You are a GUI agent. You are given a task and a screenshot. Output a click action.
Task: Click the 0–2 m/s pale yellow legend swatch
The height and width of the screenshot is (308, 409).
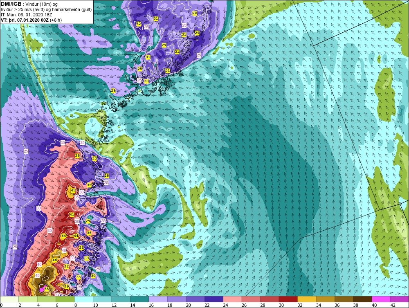[9, 299]
